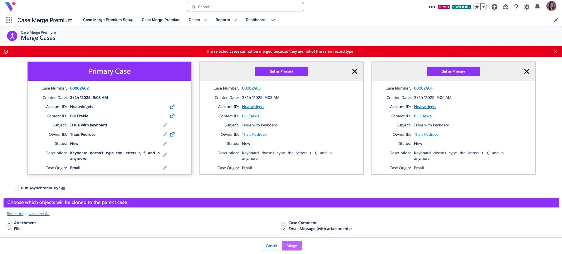562x254 pixels.
Task: Click the Merge button
Action: click(292, 246)
